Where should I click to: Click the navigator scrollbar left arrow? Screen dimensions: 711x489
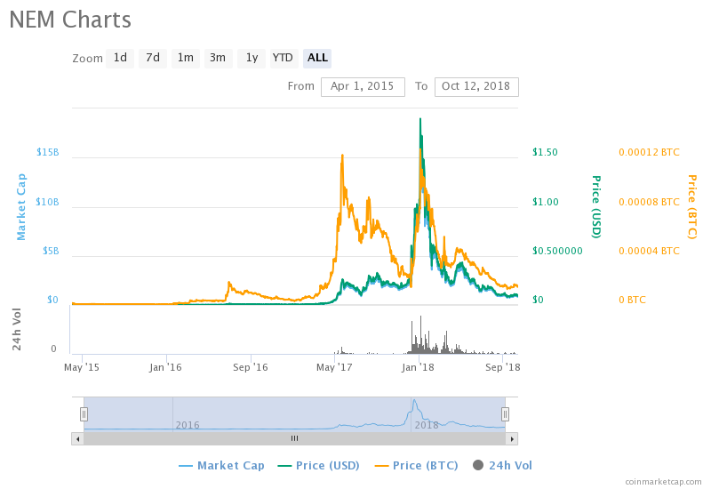(77, 438)
